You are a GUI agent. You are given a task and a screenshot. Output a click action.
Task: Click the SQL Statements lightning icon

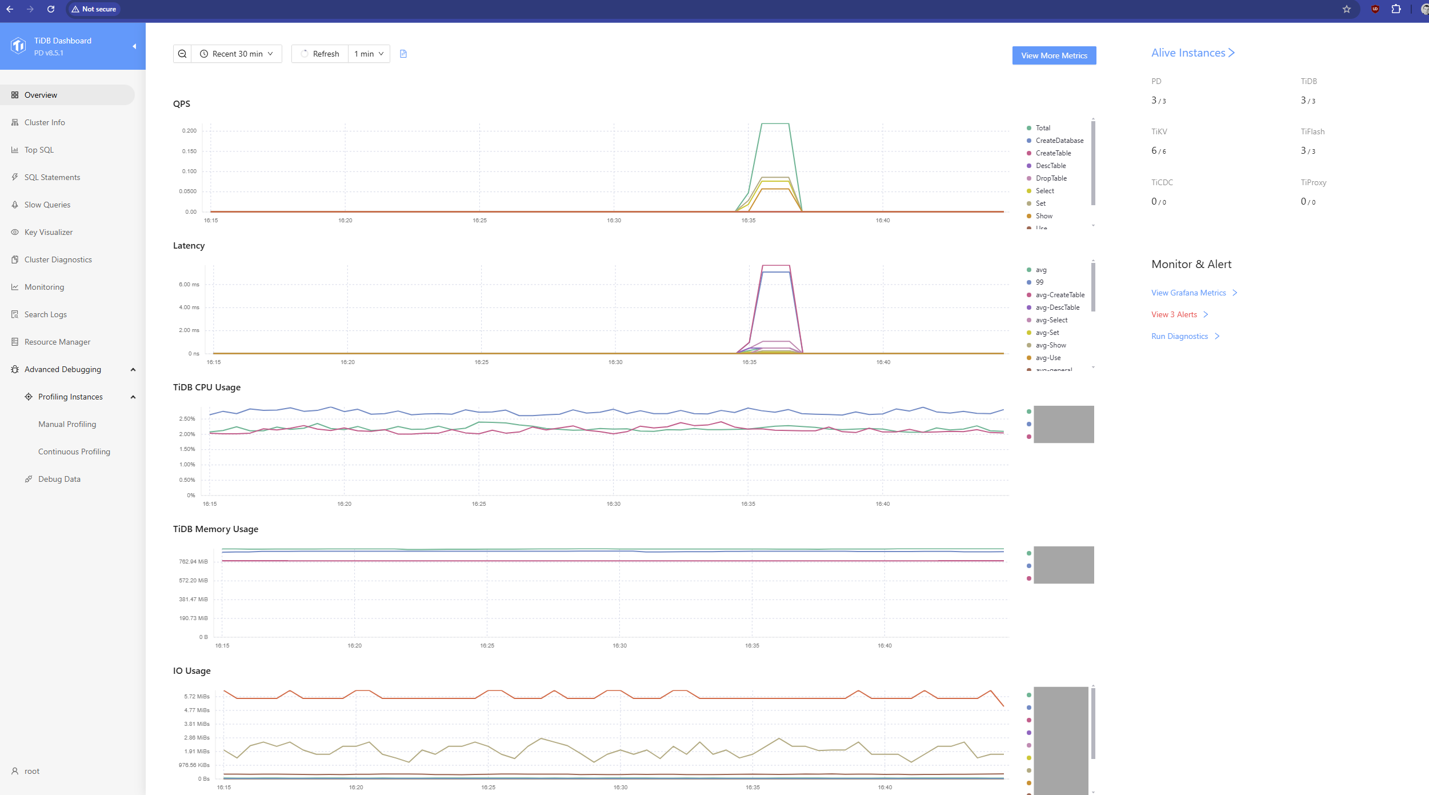pyautogui.click(x=15, y=177)
